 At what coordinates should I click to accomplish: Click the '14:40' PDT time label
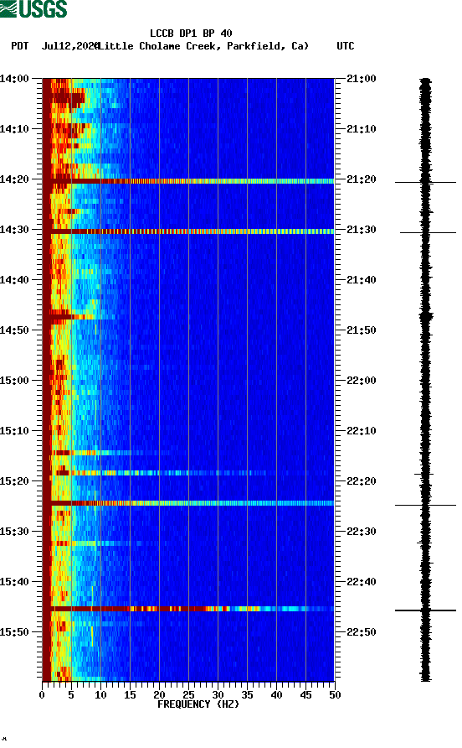14,280
